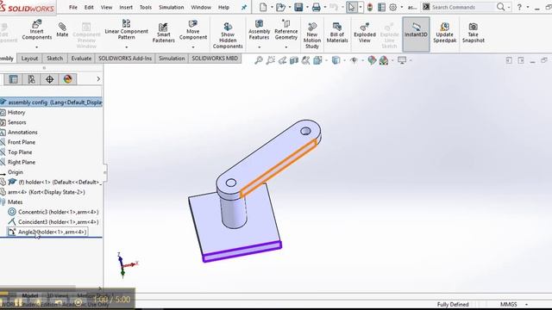
Task: Switch to Layout ribbon tab
Action: tap(29, 59)
